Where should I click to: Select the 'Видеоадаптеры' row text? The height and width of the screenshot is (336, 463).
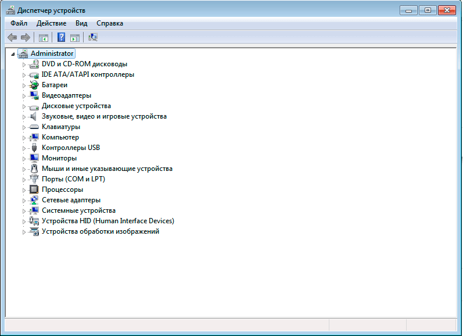click(x=66, y=95)
